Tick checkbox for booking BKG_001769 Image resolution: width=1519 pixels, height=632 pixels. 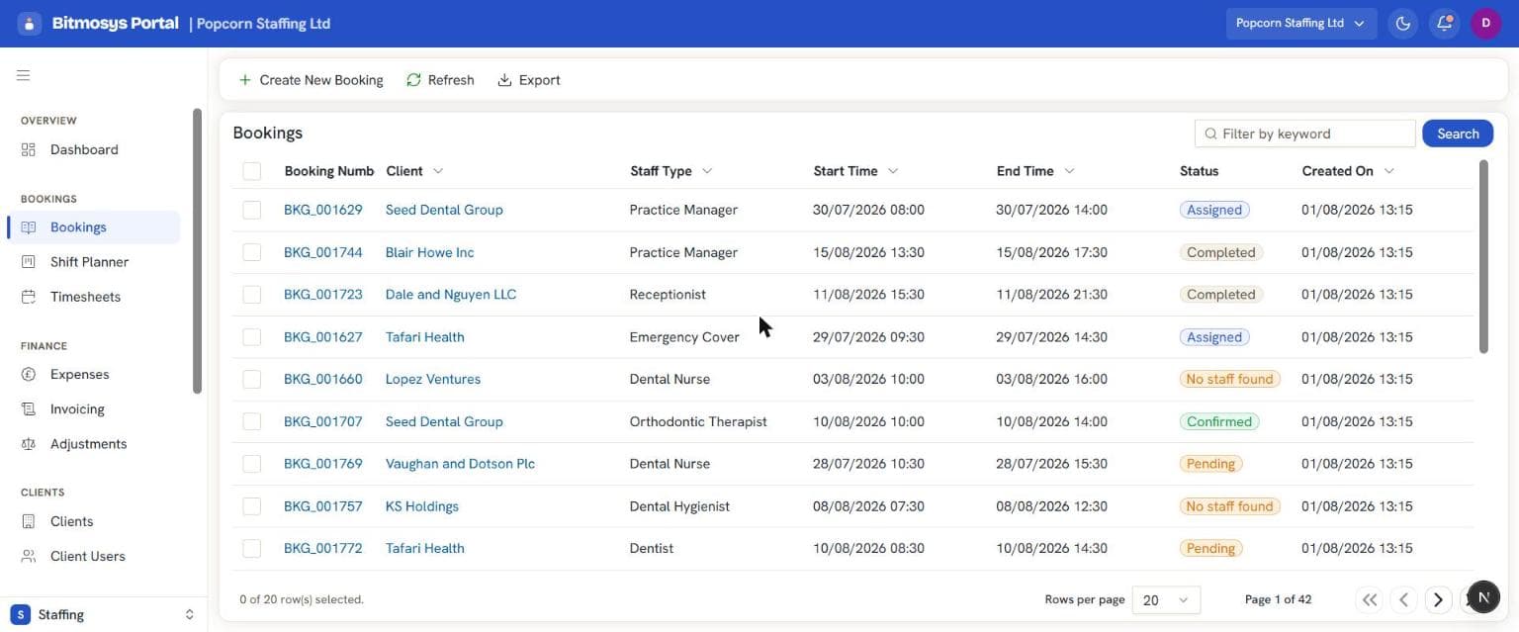[x=252, y=464]
